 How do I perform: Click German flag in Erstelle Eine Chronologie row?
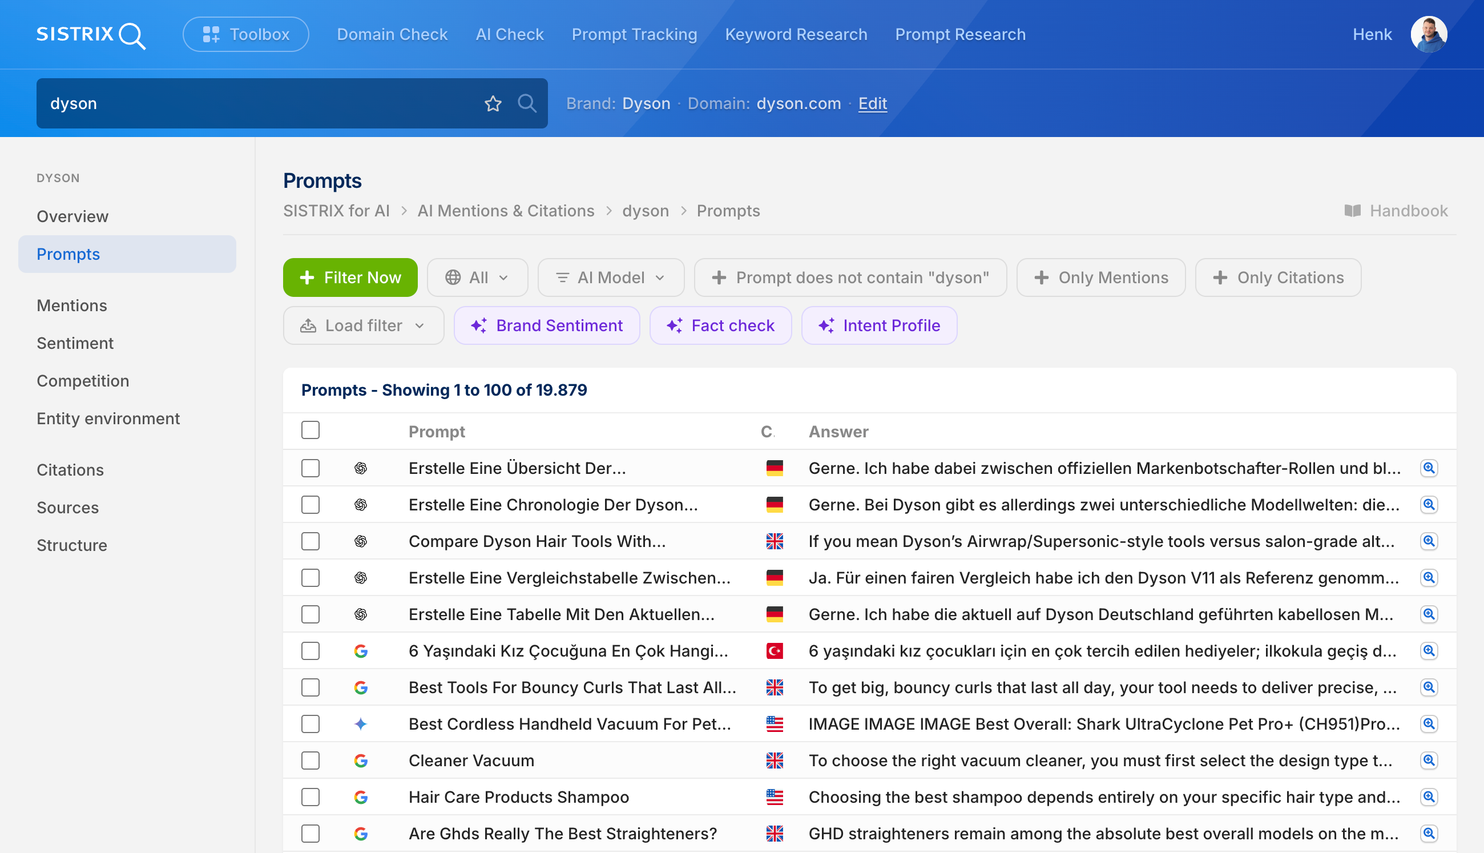774,504
